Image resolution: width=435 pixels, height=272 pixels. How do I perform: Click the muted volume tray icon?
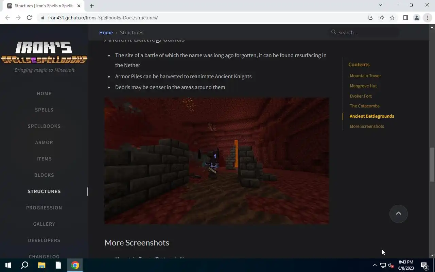(x=391, y=265)
